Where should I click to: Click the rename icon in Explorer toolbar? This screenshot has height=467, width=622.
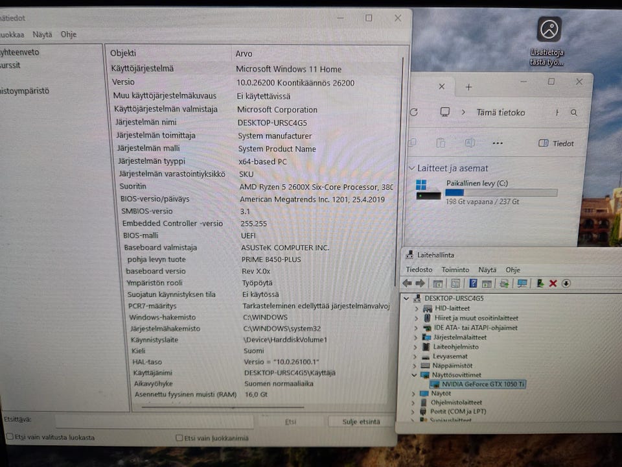pos(470,143)
